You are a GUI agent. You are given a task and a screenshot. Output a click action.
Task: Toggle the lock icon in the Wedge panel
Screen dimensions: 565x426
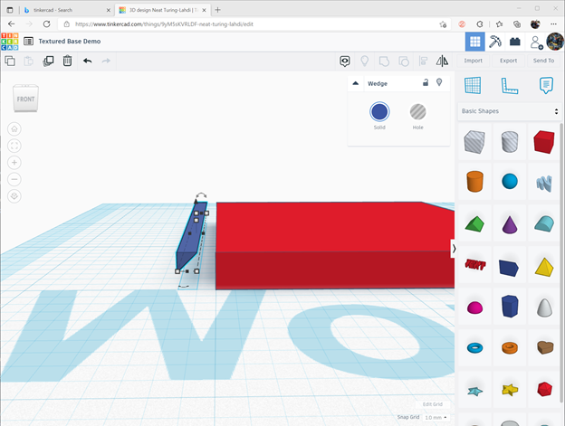point(426,82)
